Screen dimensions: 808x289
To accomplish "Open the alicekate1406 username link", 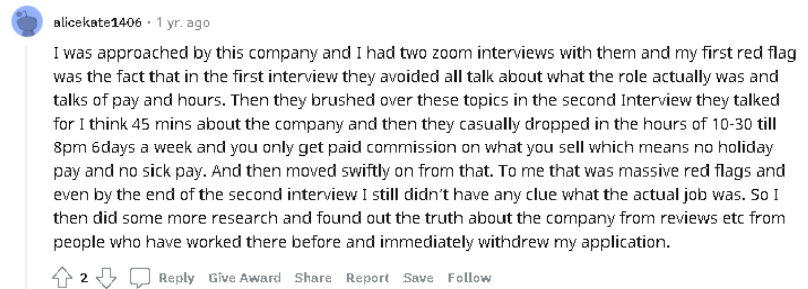I will pyautogui.click(x=97, y=22).
